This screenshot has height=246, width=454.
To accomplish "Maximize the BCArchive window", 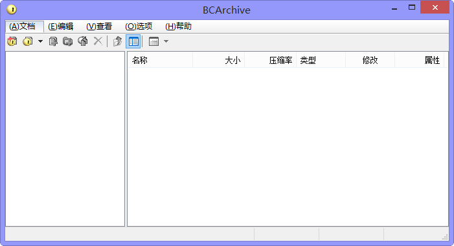I will point(412,8).
